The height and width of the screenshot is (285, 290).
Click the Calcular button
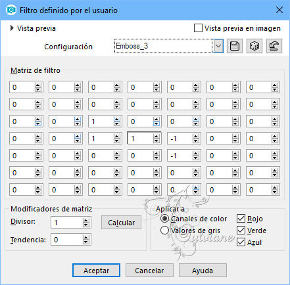pos(121,223)
